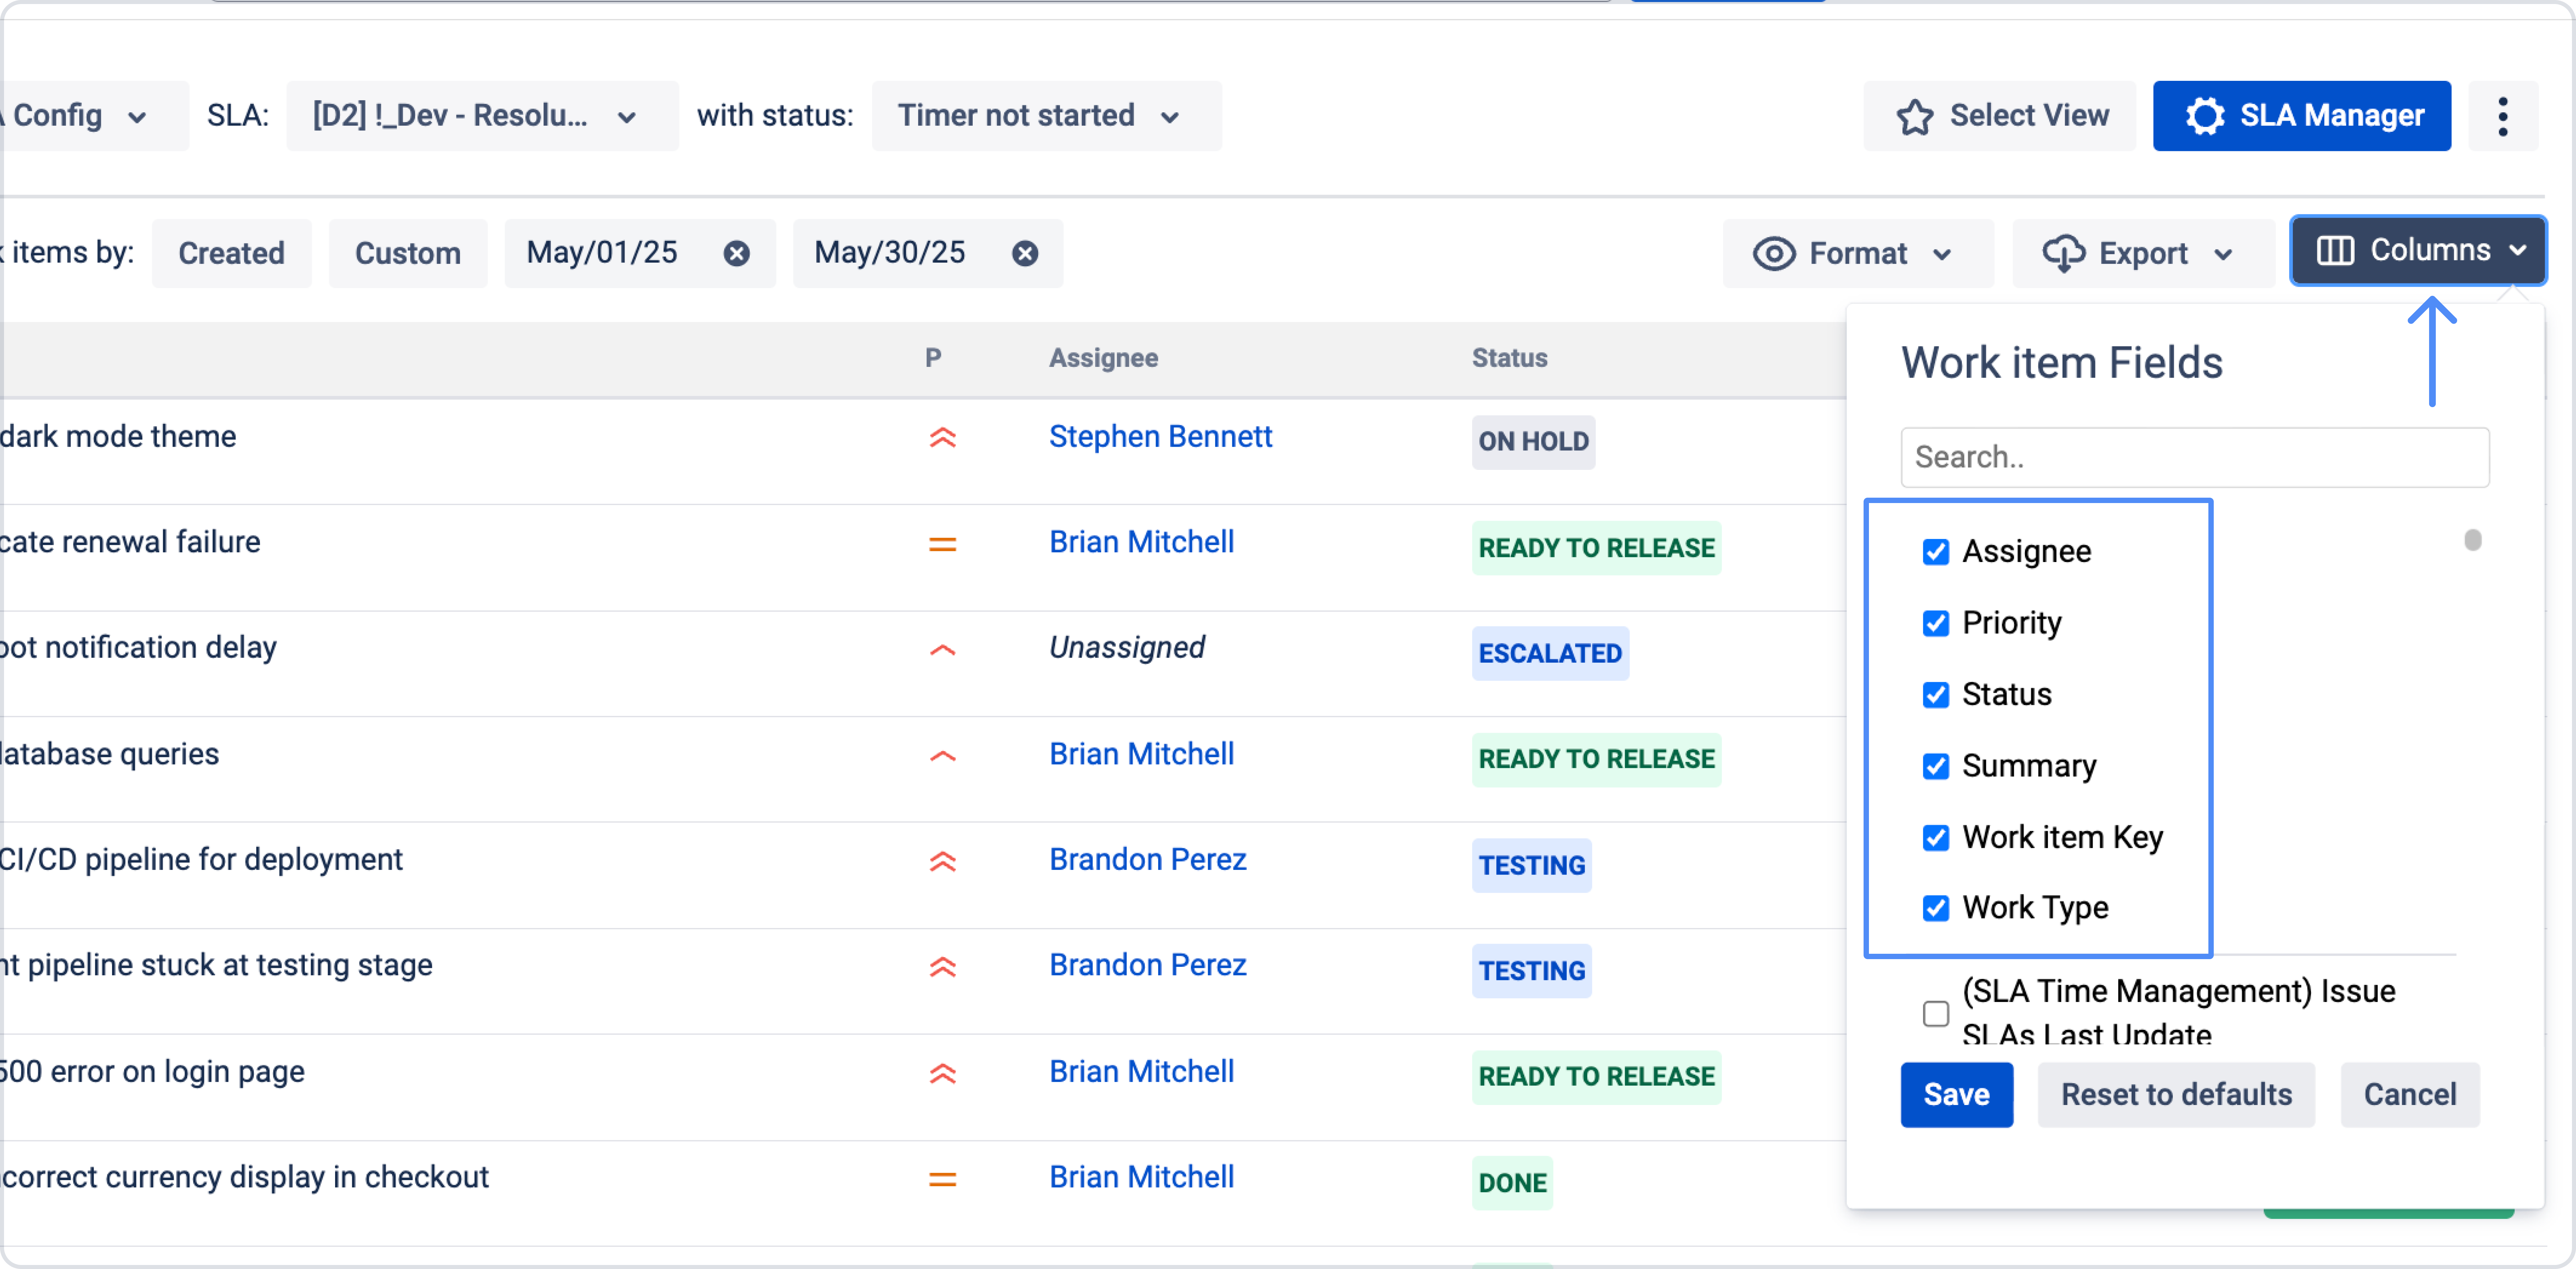Viewport: 2576px width, 1269px height.
Task: Expand the Config dropdown
Action: (80, 116)
